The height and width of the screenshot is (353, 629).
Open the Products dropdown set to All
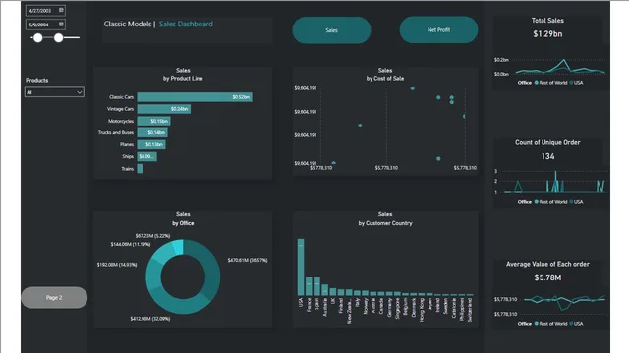point(54,92)
